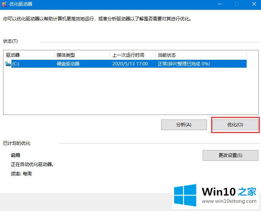This screenshot has width=261, height=211.
Task: Click the 2020/5/13 17:00 last run cell
Action: pyautogui.click(x=130, y=64)
